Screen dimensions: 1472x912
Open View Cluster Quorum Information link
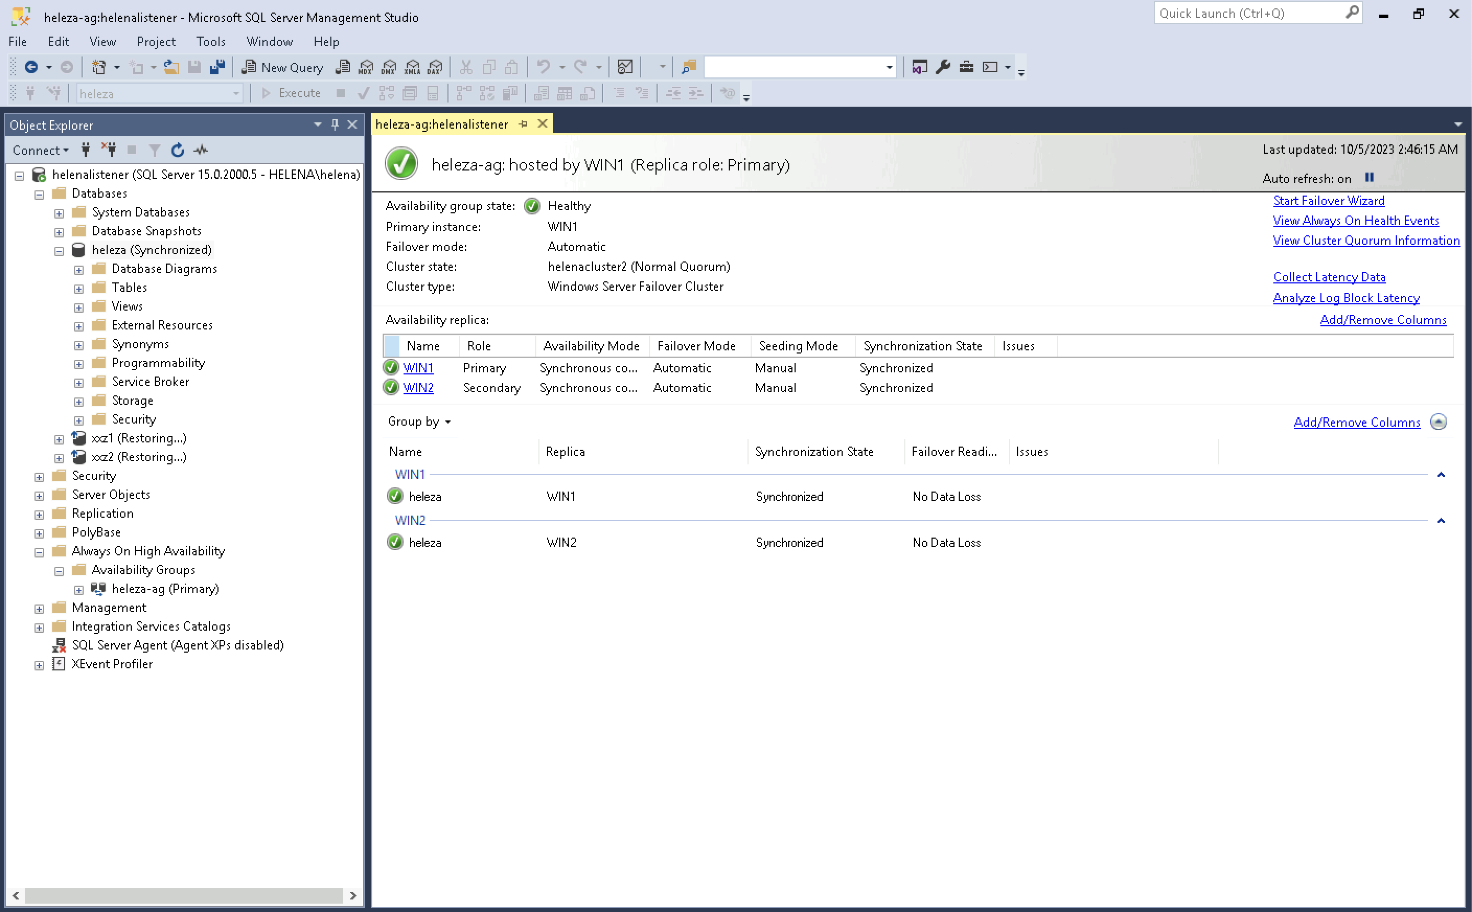point(1366,241)
